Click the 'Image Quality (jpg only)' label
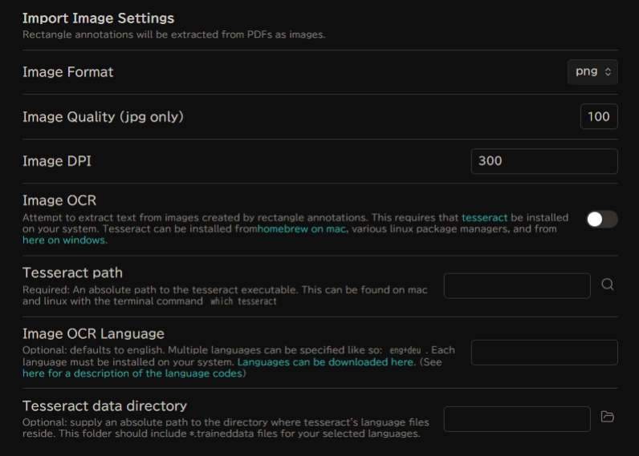 coord(103,117)
